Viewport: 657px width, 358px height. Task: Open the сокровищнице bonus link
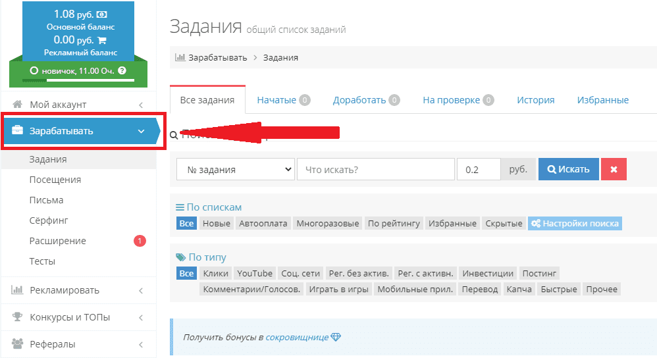[297, 337]
